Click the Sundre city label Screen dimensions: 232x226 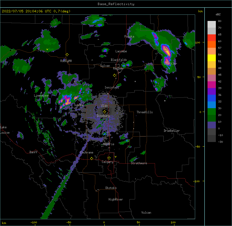coord(79,105)
